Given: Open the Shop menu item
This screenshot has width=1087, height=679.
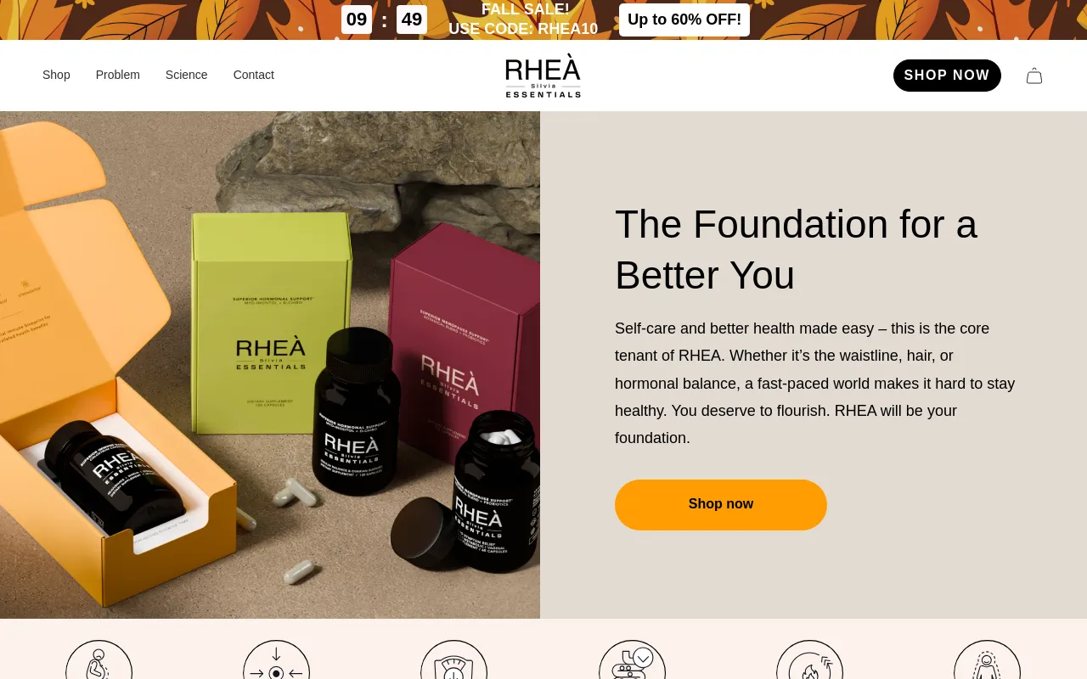Looking at the screenshot, I should (x=56, y=75).
